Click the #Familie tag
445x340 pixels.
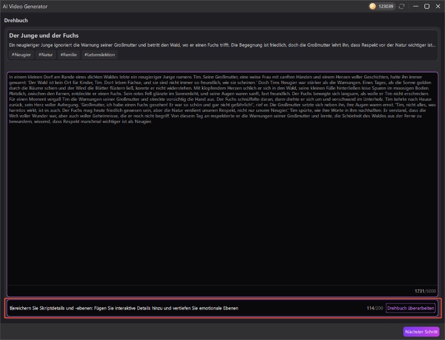coord(69,55)
